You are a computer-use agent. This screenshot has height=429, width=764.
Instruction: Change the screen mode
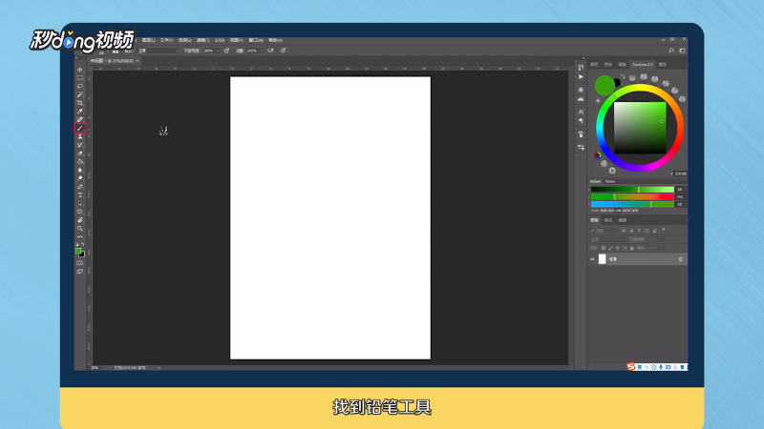pos(80,272)
